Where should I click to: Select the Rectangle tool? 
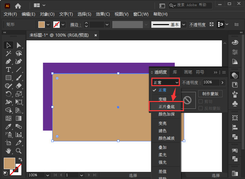click(8, 78)
